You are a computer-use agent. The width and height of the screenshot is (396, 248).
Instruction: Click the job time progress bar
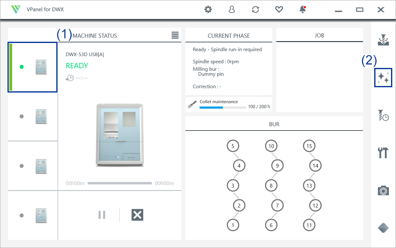click(120, 183)
